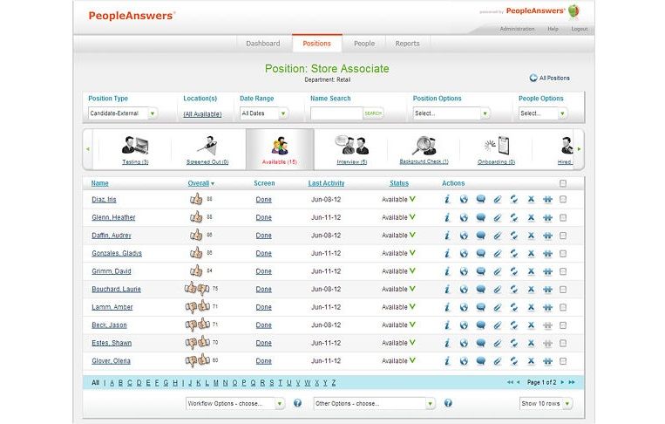Open the Show 10 rows dropdown
Viewport: 665px width, 424px height.
(x=546, y=403)
